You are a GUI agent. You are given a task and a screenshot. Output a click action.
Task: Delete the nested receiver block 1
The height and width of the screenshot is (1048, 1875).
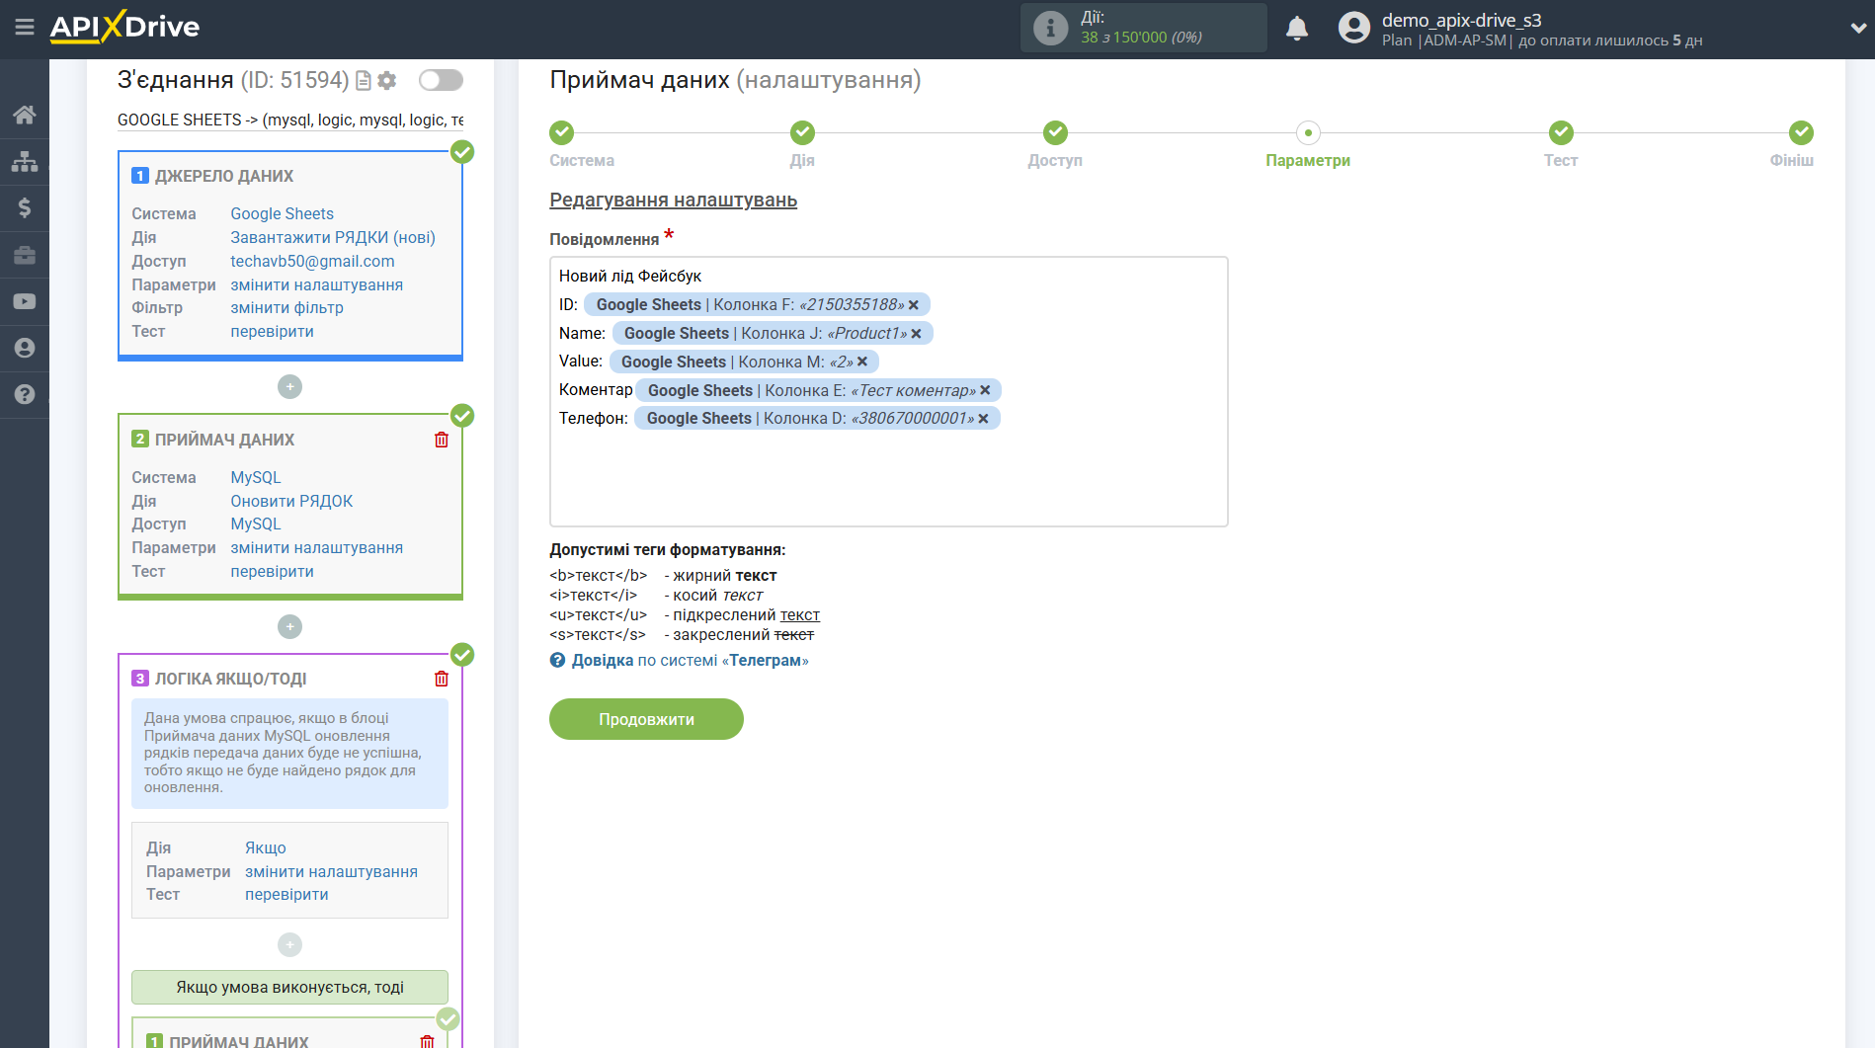[427, 1041]
